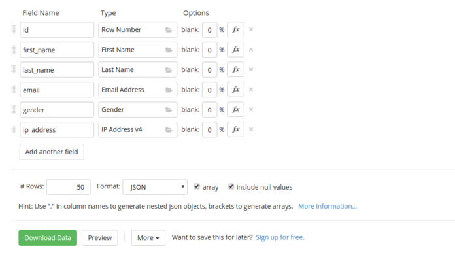Set blank percentage for last_name row
The height and width of the screenshot is (255, 455).
pyautogui.click(x=209, y=69)
